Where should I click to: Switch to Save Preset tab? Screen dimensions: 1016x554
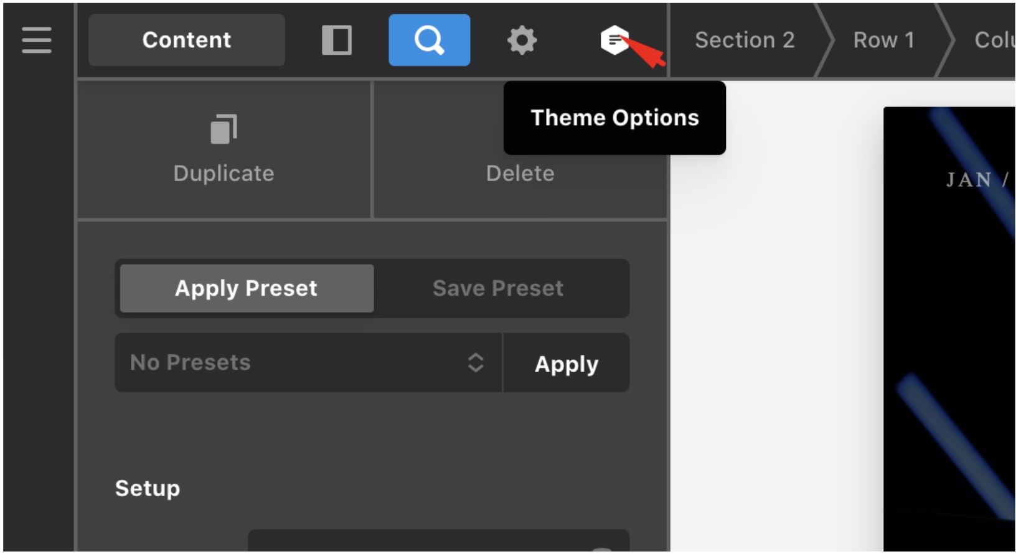tap(498, 288)
